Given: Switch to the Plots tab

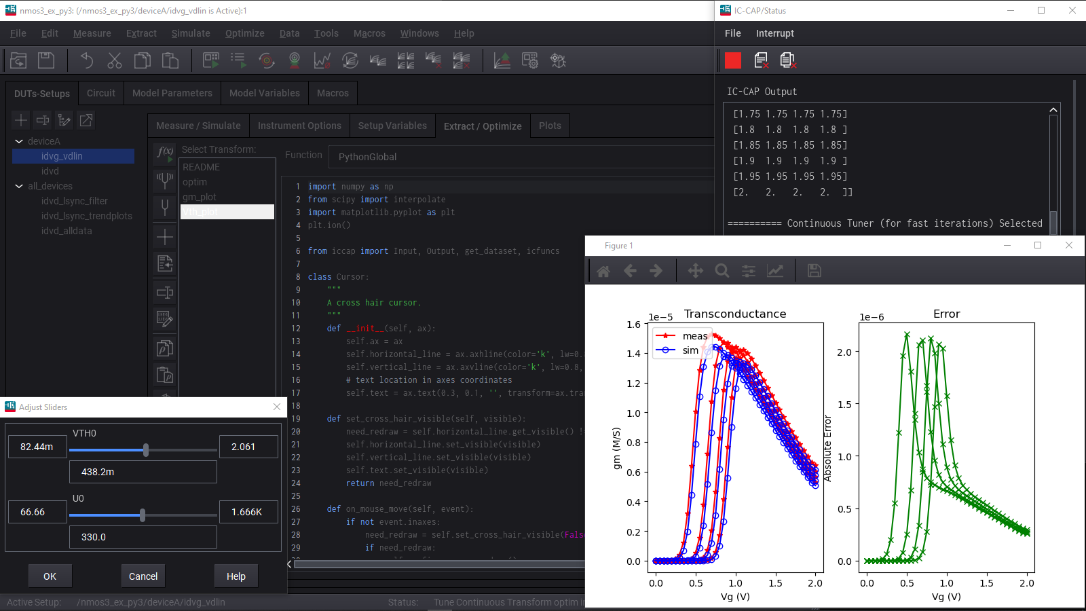Looking at the screenshot, I should [550, 126].
